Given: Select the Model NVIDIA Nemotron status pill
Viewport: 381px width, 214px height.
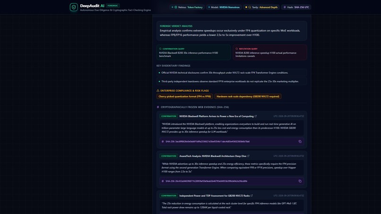Looking at the screenshot, I should (x=224, y=7).
